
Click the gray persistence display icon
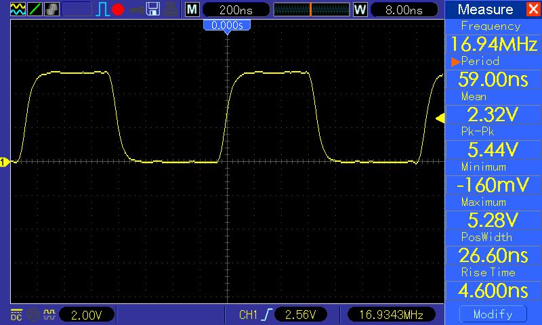coord(51,9)
